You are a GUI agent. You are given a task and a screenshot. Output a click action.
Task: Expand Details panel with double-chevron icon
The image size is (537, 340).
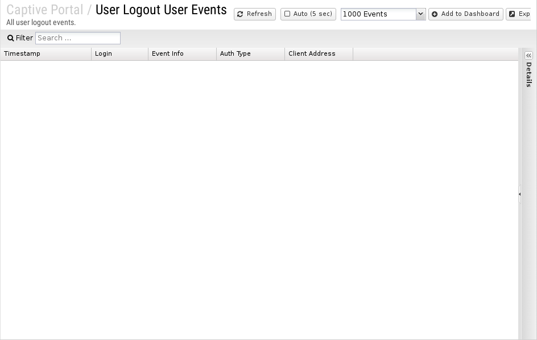point(529,56)
